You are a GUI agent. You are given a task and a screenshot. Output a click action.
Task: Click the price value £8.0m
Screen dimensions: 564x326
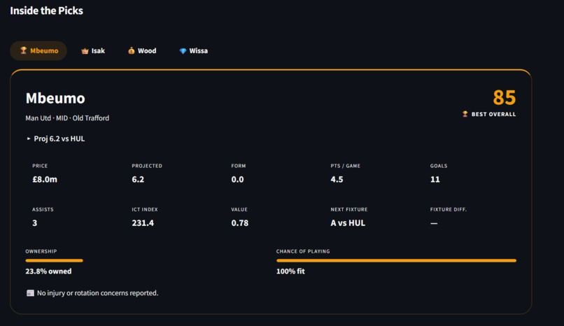45,179
